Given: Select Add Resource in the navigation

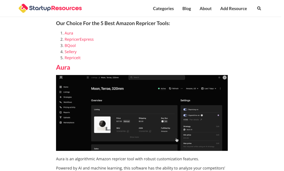Looking at the screenshot, I should (x=234, y=9).
